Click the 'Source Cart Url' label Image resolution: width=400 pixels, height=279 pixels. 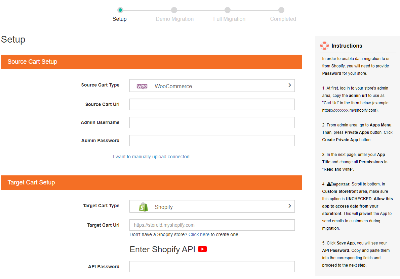(102, 104)
